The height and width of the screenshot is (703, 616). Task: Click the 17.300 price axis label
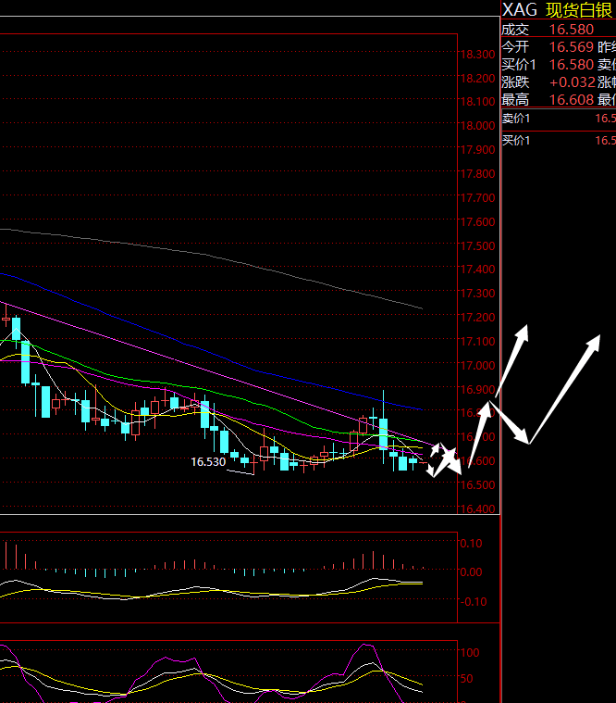477,294
